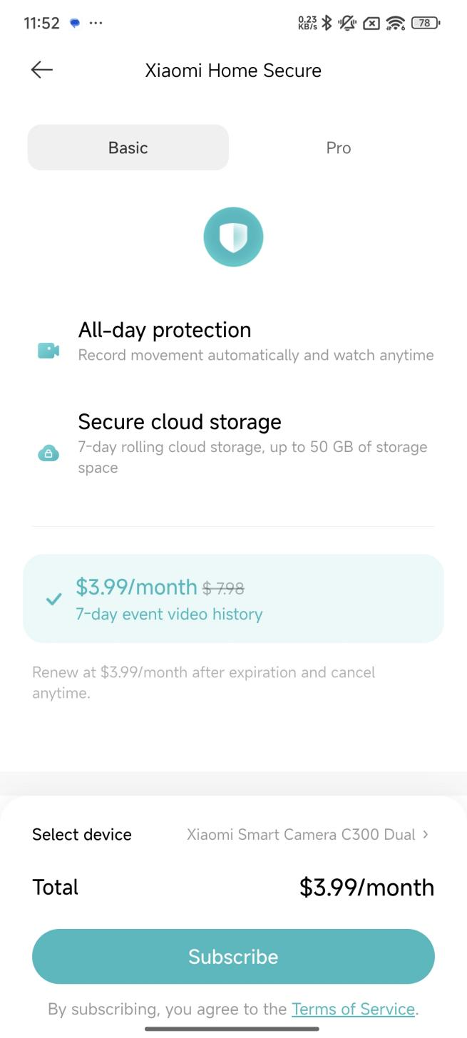Toggle the checkmark on the $3.99/month plan

(x=53, y=600)
